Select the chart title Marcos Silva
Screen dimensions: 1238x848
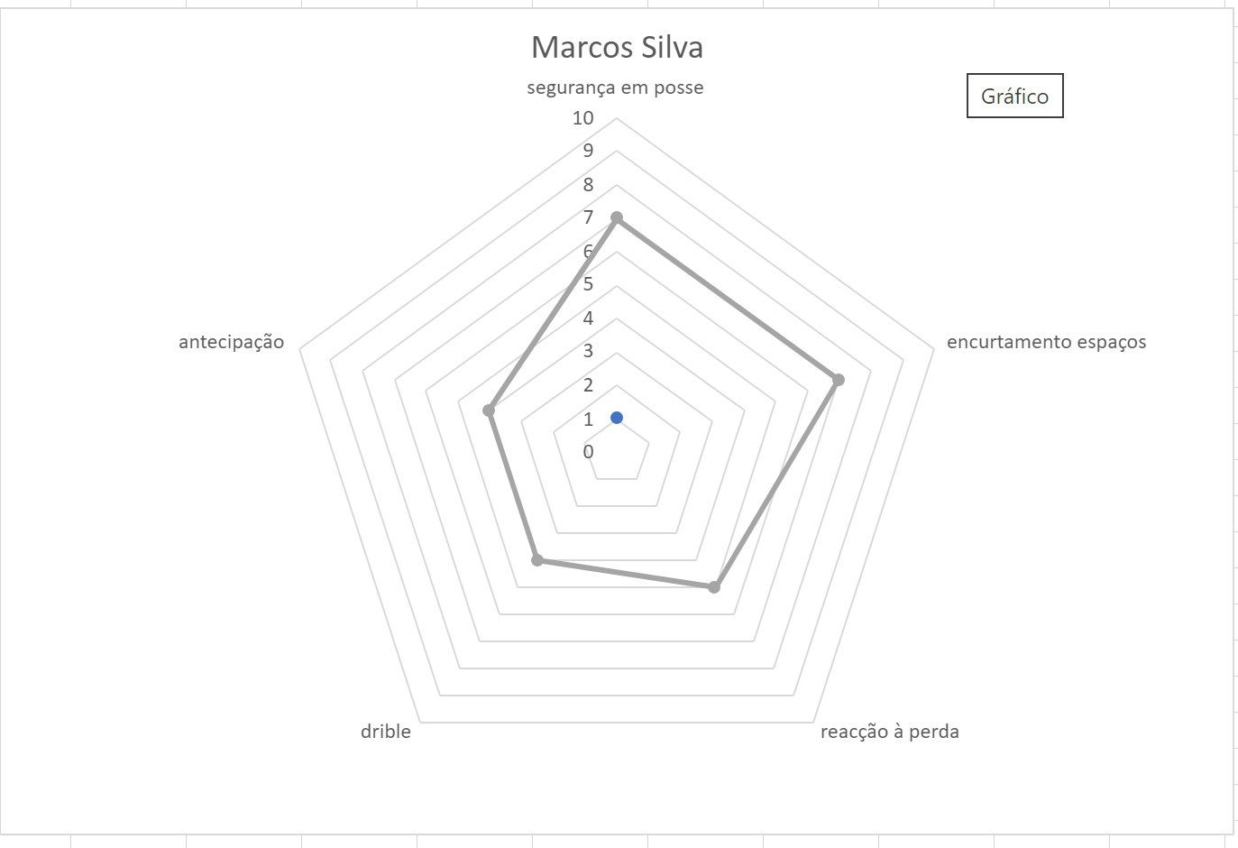click(617, 47)
